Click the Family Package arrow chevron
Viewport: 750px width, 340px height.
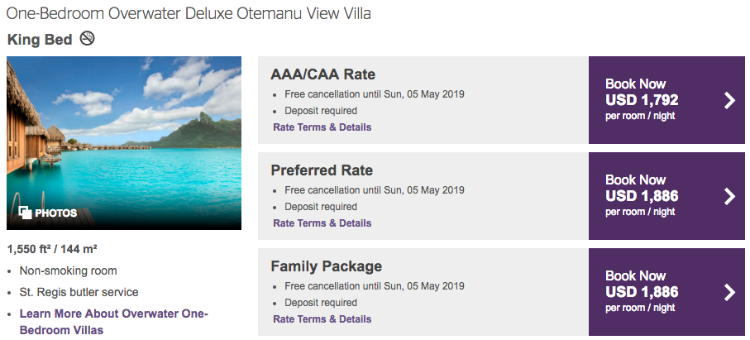tap(729, 292)
